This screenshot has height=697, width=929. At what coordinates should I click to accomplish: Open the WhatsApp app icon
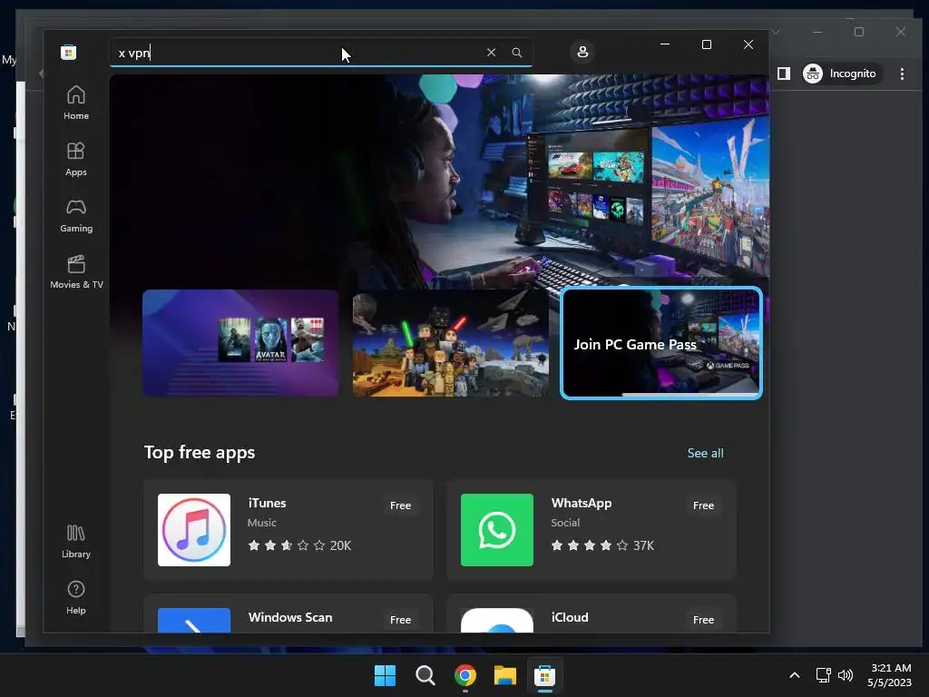(497, 530)
